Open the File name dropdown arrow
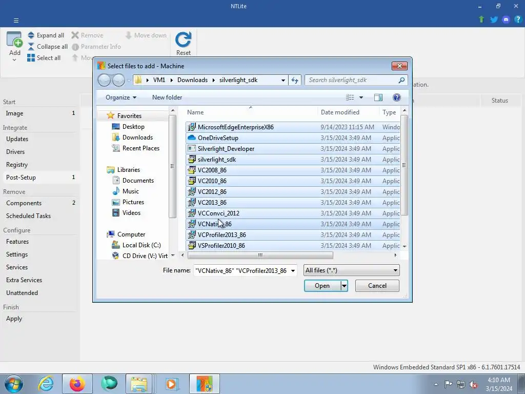Screen dimensions: 525x394 click(293, 271)
